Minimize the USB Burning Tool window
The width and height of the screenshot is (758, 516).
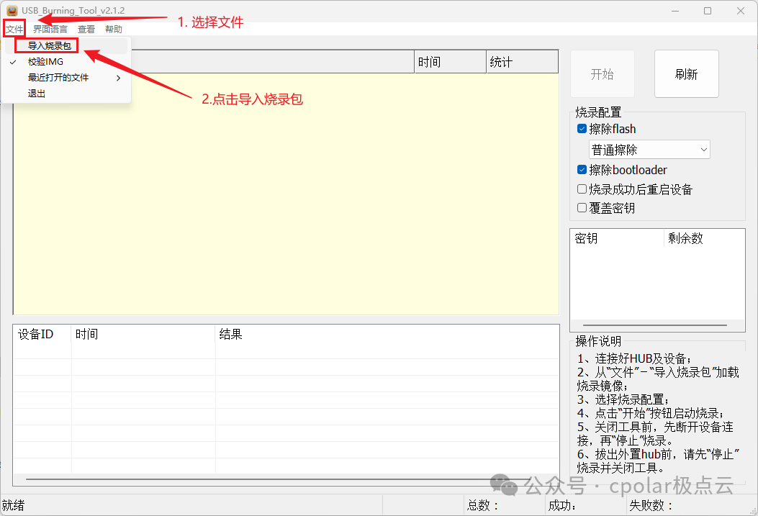point(675,11)
